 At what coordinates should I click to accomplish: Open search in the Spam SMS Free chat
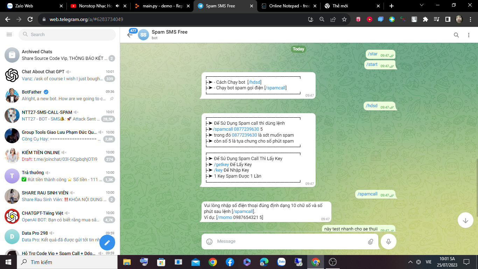click(456, 35)
